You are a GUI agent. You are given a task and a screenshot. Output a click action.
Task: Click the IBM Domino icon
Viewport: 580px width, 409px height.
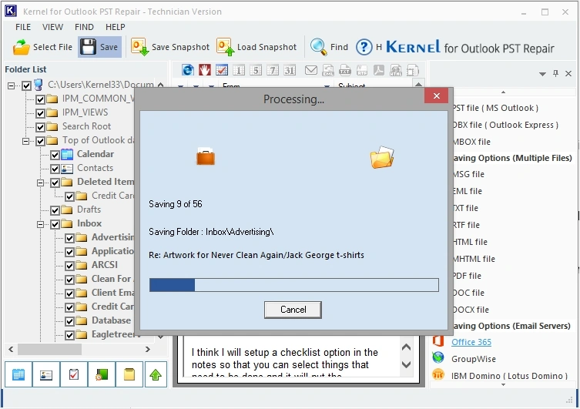[x=438, y=374]
